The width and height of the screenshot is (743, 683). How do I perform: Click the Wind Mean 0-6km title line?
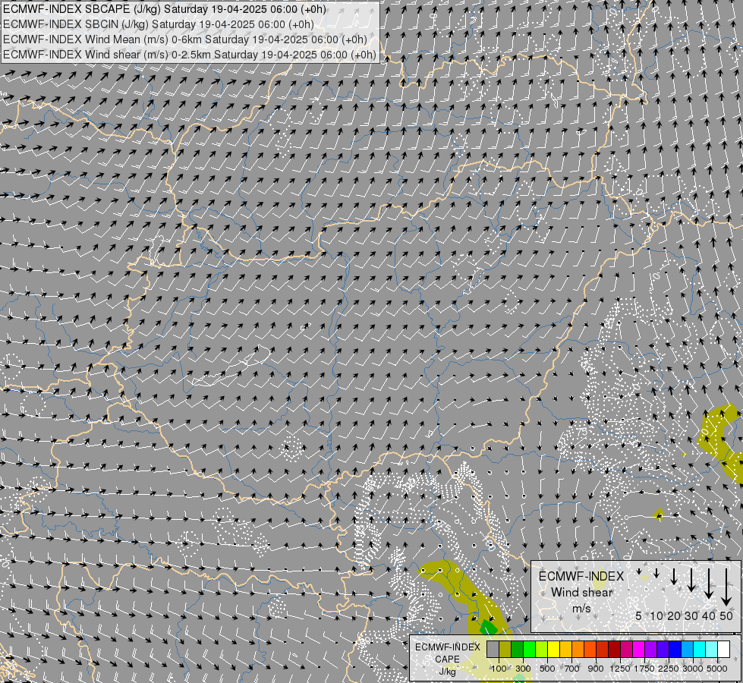(x=185, y=39)
